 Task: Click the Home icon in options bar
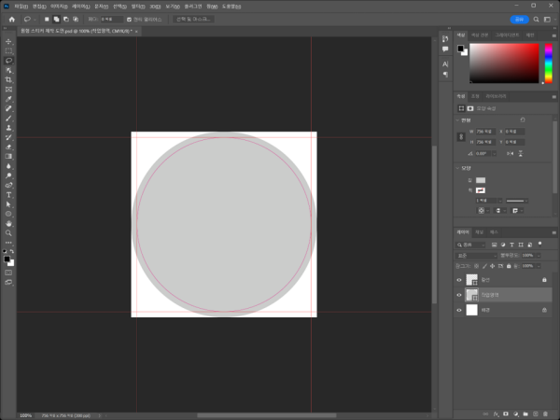tap(12, 19)
